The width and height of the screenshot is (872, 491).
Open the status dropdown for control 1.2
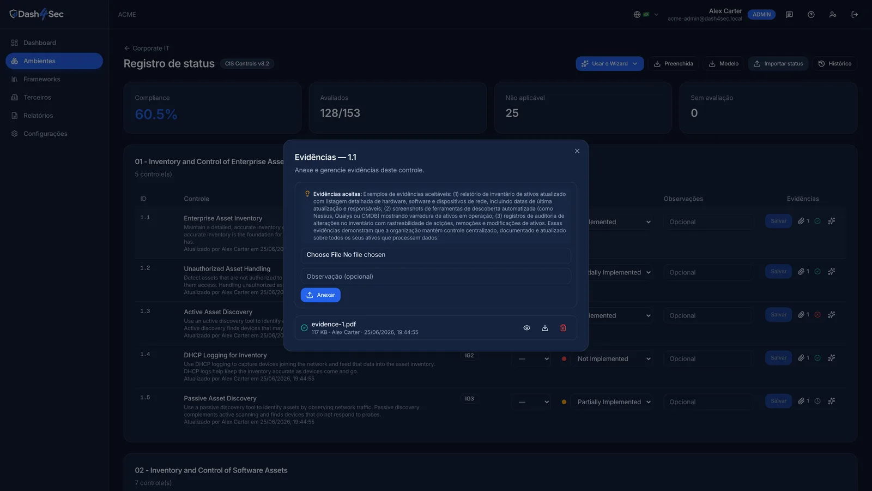click(620, 272)
